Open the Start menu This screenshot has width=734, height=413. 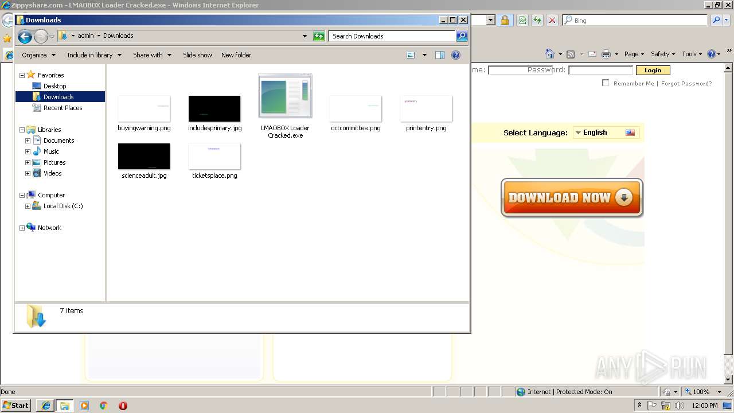16,406
